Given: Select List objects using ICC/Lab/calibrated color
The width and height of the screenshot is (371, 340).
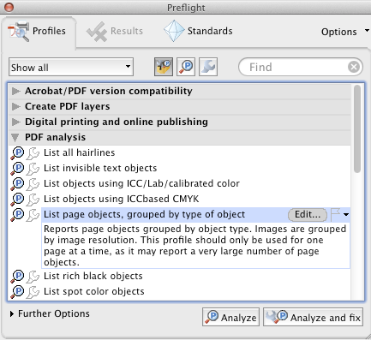Looking at the screenshot, I should coord(141,183).
